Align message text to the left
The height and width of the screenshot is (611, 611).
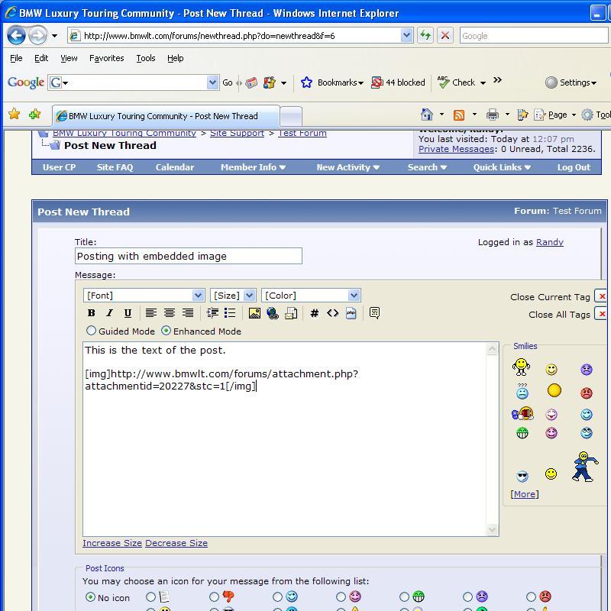[x=151, y=313]
